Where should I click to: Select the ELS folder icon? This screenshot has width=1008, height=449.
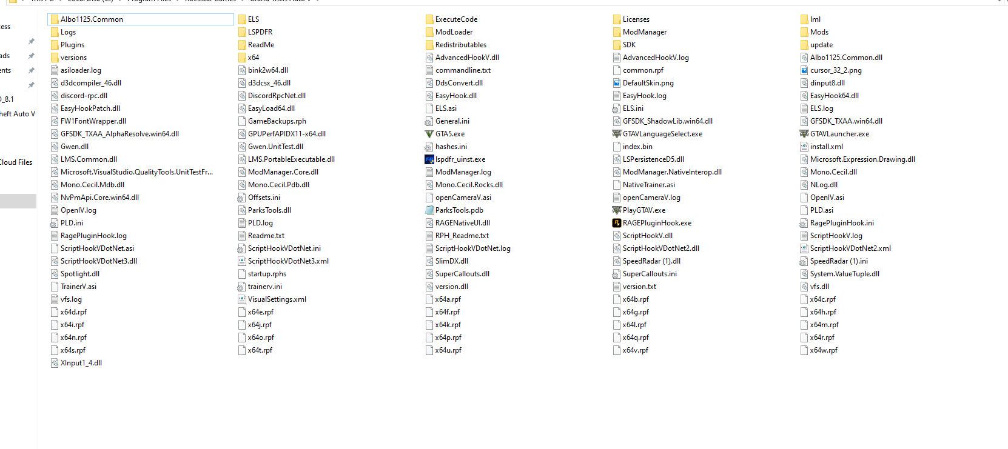tap(242, 19)
